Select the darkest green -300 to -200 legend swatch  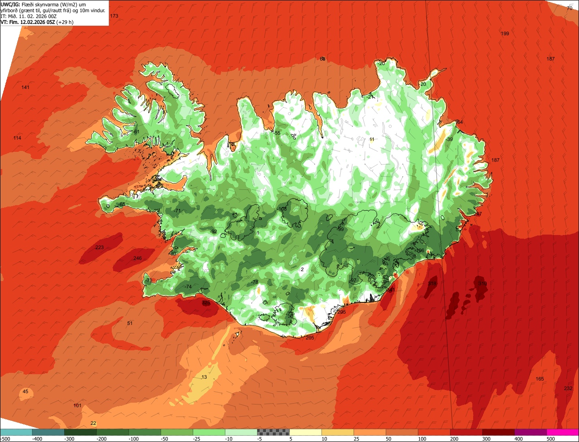pyautogui.click(x=81, y=432)
